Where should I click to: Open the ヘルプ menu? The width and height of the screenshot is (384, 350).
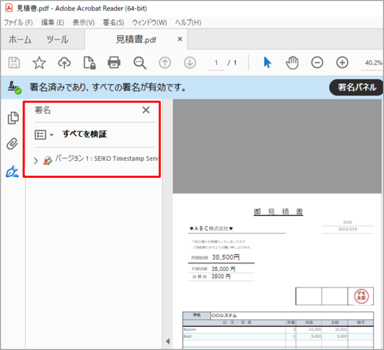point(188,23)
